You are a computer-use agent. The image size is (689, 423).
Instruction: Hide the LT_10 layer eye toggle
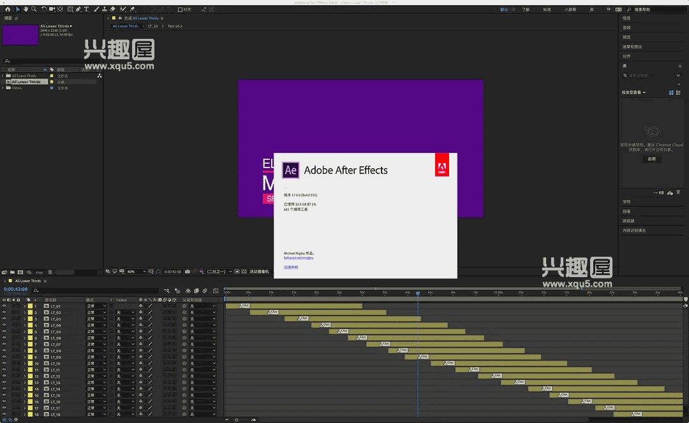click(4, 363)
